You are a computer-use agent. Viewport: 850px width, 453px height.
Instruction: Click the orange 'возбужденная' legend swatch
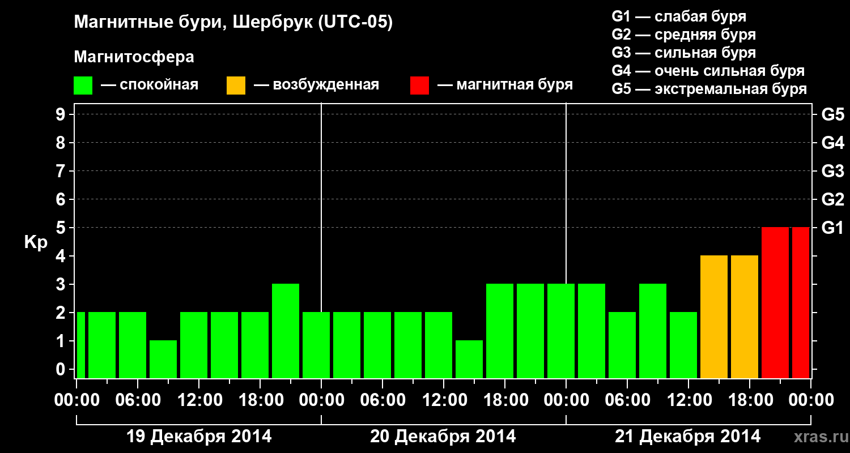pos(236,86)
